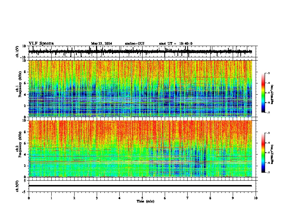Click the ch.2 spectrogram panel
Viewport: 288px width, 222px height.
[x=140, y=149]
